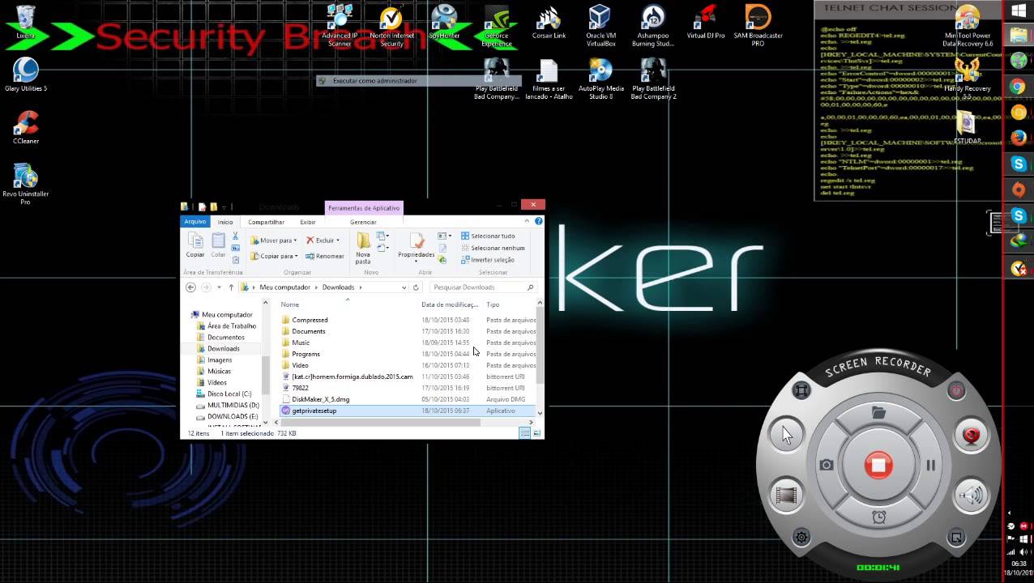This screenshot has height=583, width=1034.
Task: Open the Copiar para dropdown
Action: [274, 256]
